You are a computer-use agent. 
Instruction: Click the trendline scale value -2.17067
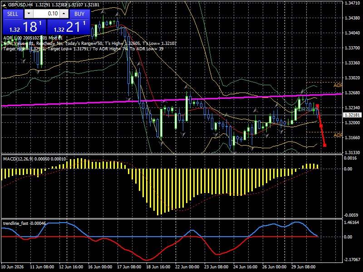click(352, 259)
